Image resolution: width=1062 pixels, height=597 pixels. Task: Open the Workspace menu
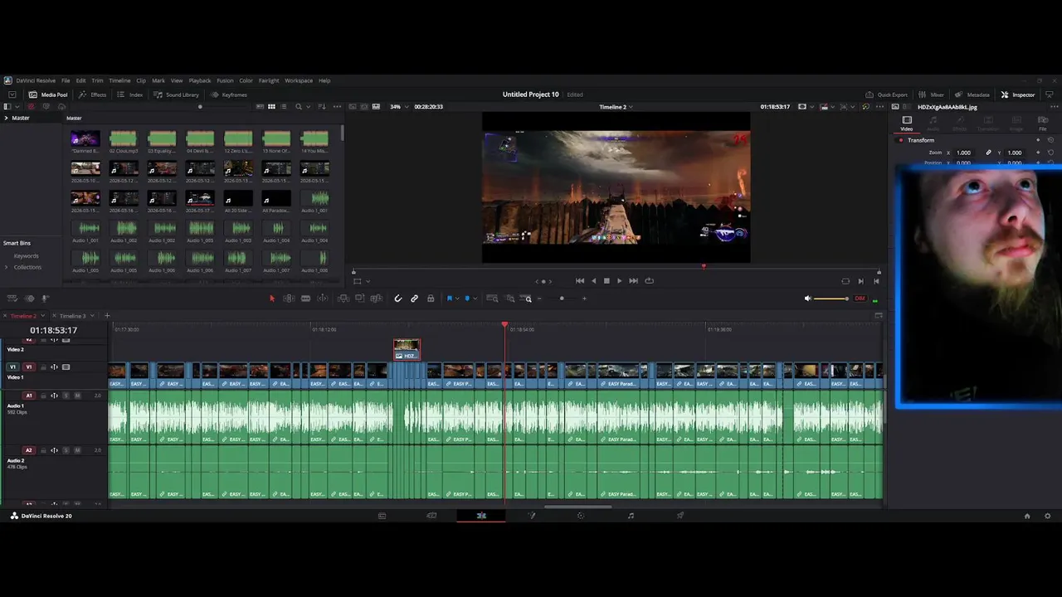coord(299,80)
